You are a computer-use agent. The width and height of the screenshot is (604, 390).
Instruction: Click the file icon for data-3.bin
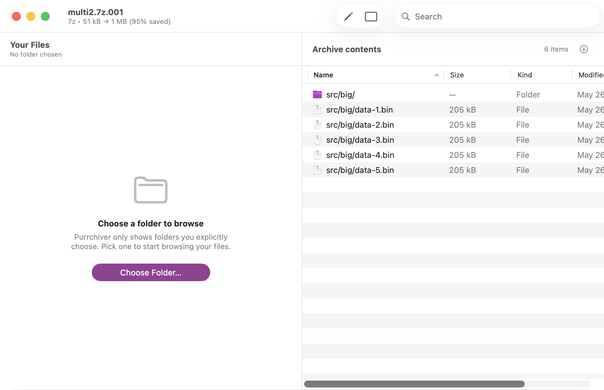317,140
